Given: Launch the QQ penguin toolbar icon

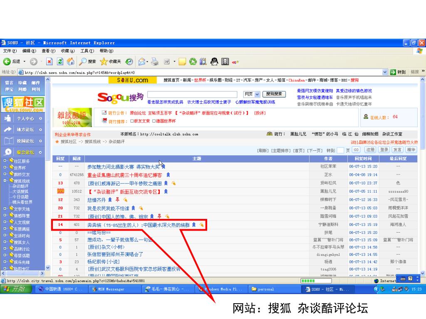Looking at the screenshot, I should pos(214,62).
